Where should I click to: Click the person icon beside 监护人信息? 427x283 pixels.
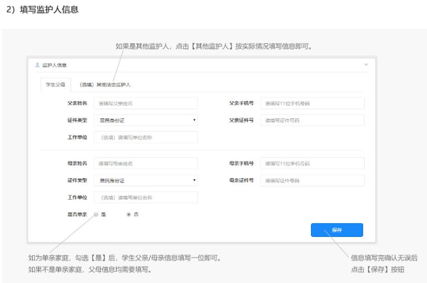[37, 65]
